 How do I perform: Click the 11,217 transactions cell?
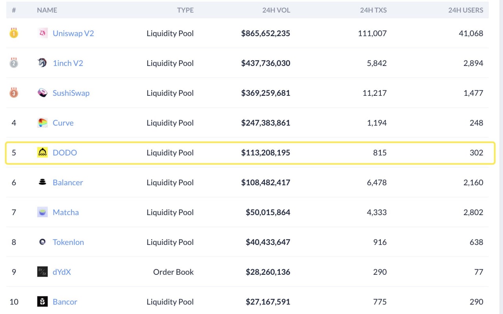click(375, 93)
